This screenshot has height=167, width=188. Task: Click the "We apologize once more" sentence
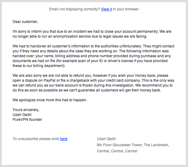(x=34, y=100)
